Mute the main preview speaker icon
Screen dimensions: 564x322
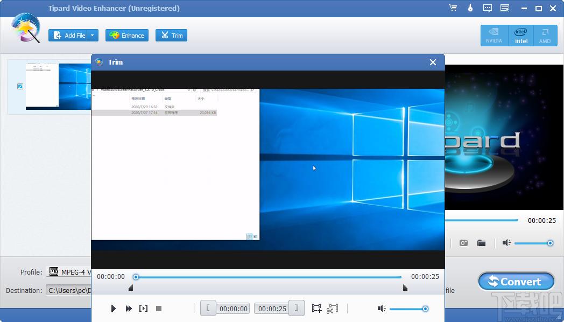(506, 243)
